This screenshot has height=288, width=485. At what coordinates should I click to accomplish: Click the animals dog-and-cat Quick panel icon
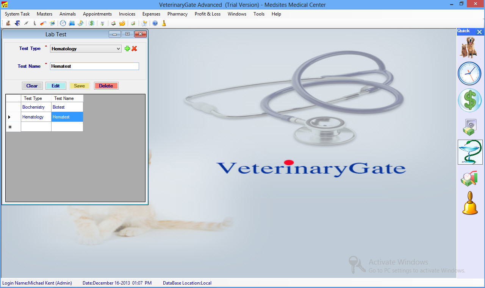(469, 47)
